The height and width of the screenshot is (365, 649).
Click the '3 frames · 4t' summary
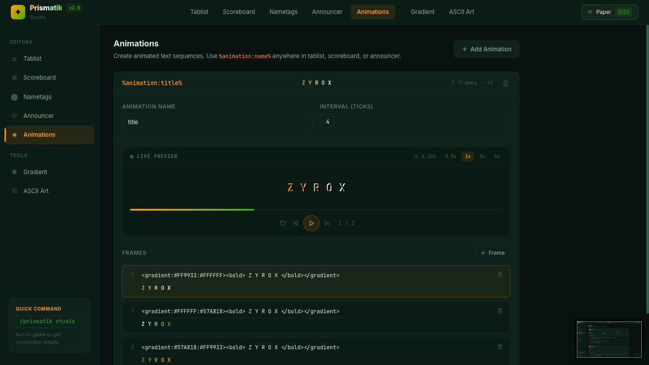point(472,83)
